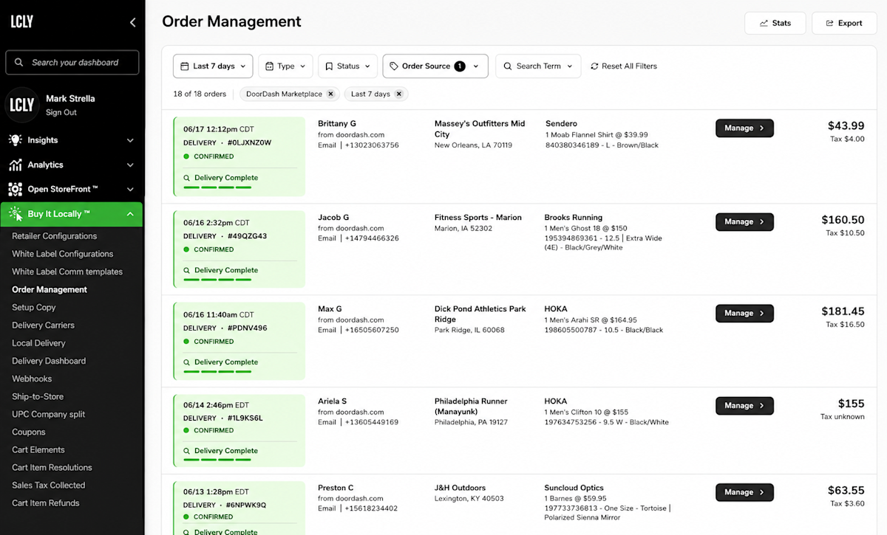Open the Last 7 days date range dropdown
Viewport: 887px width, 535px height.
(214, 66)
